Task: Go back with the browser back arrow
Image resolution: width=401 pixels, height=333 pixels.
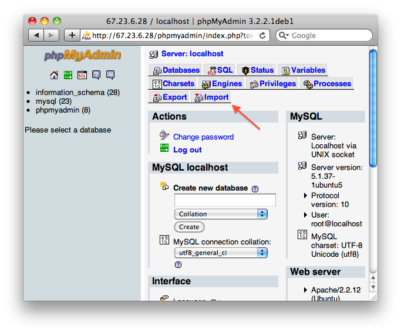Action: (36, 35)
